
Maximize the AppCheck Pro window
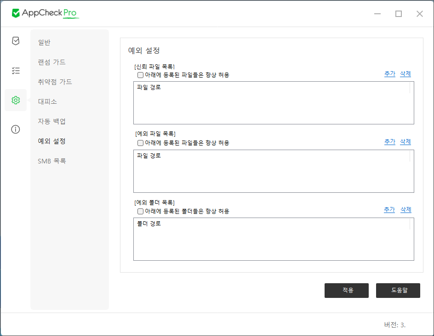coord(399,14)
